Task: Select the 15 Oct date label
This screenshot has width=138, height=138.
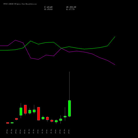Action: (x=47, y=131)
